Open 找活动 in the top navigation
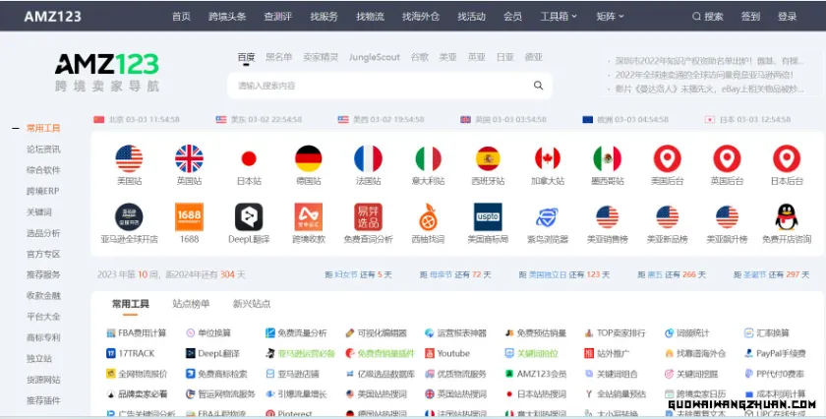Image resolution: width=826 pixels, height=419 pixels. (471, 17)
